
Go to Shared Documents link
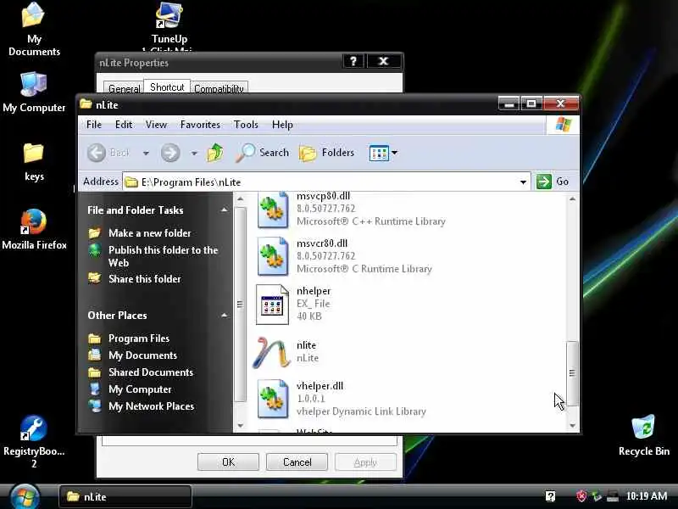click(151, 372)
